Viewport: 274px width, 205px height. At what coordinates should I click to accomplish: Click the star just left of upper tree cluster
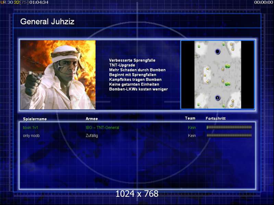223,69
